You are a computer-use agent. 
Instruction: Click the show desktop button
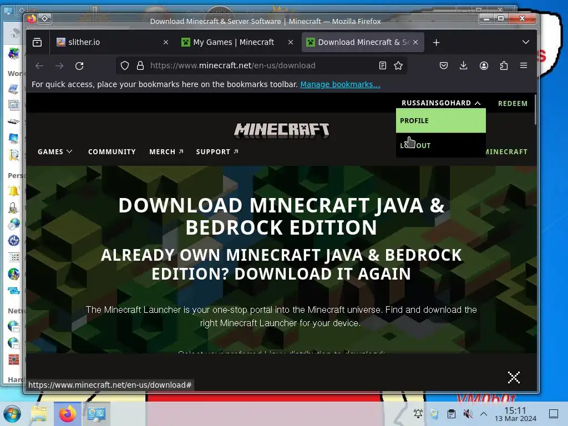[554, 414]
